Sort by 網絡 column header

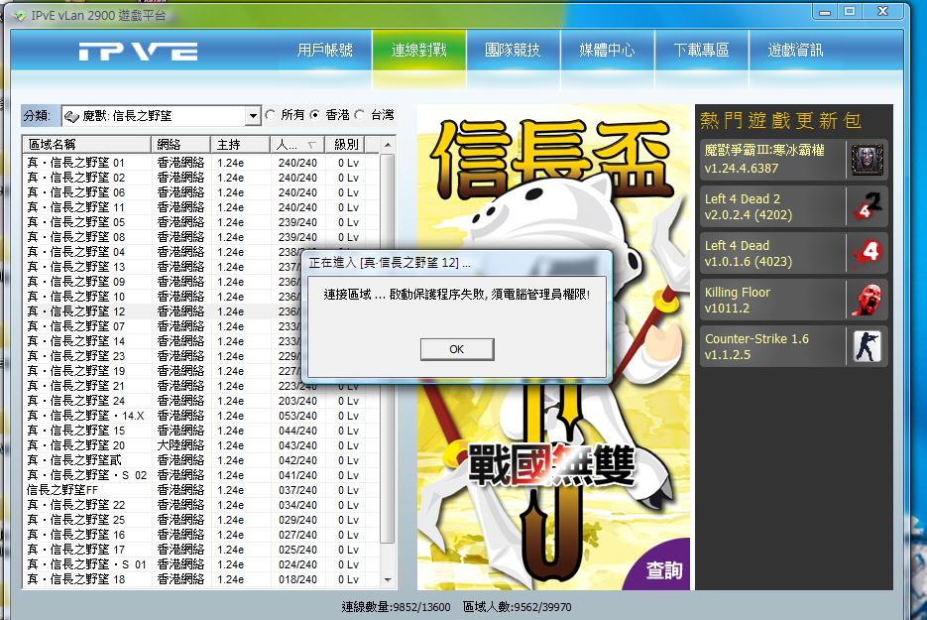[180, 145]
